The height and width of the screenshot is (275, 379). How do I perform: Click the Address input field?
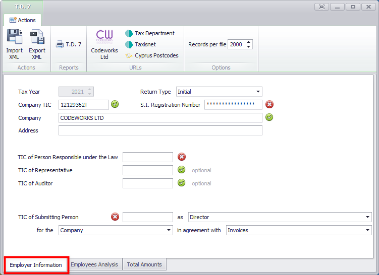click(x=160, y=130)
